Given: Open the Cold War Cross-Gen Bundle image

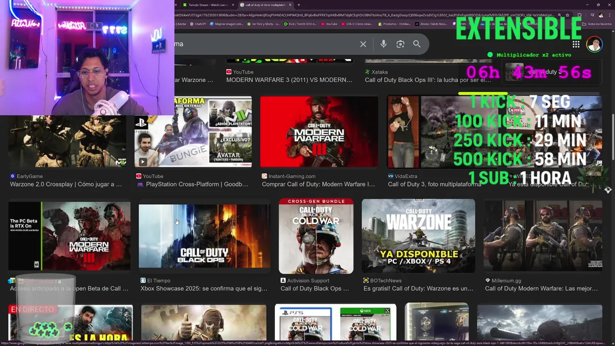Looking at the screenshot, I should point(316,236).
